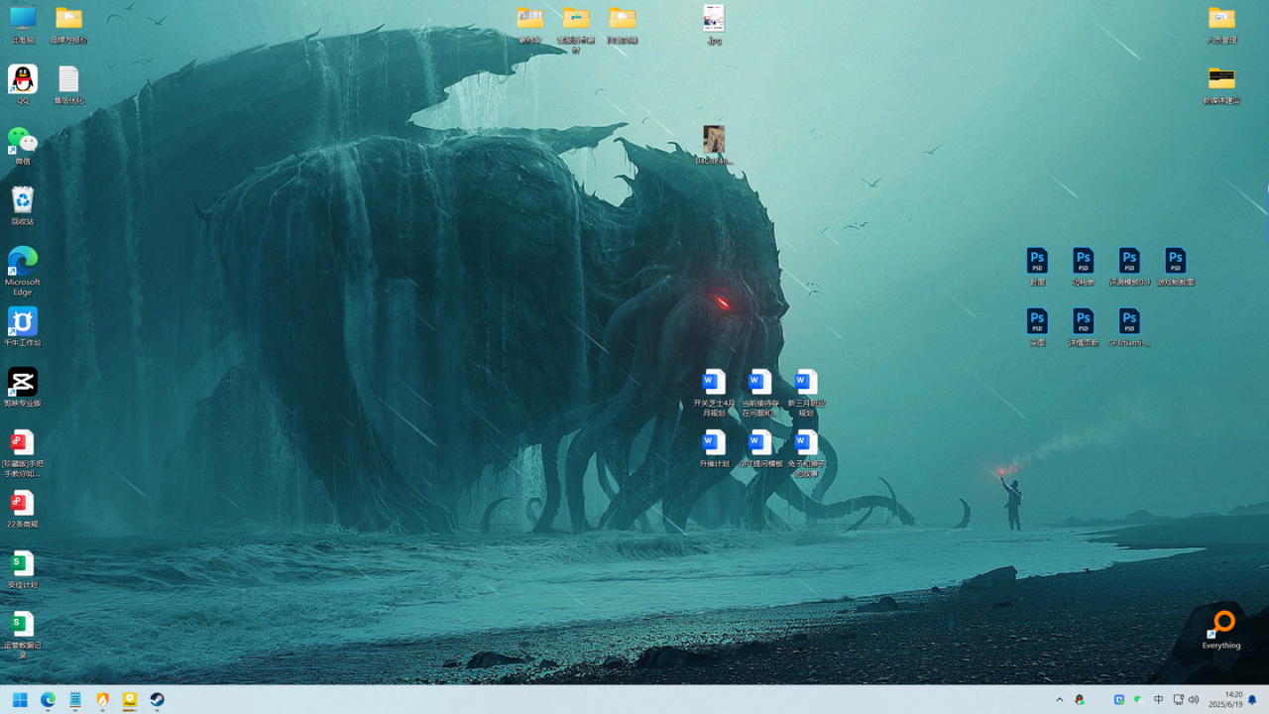Select the 此电脑 (This PC) desktop icon
The height and width of the screenshot is (714, 1269).
pos(23,25)
